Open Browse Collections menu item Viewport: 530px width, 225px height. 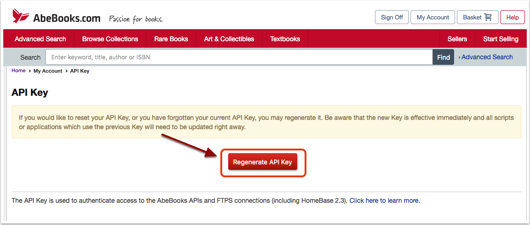pyautogui.click(x=110, y=39)
